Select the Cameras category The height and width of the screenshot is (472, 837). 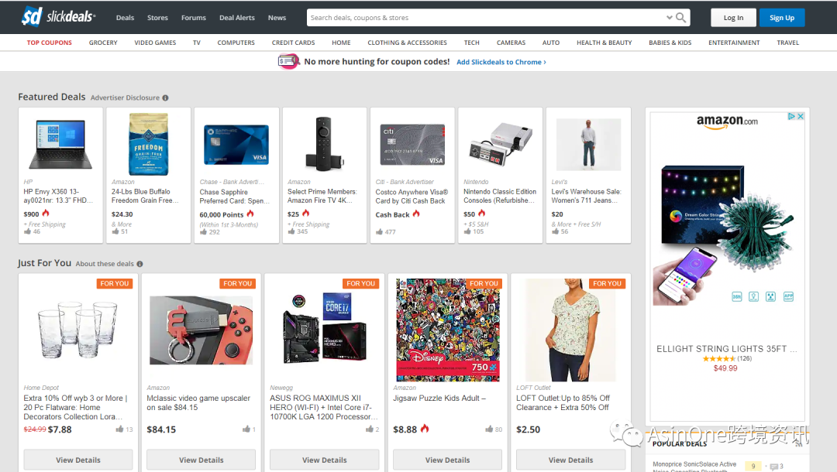click(x=511, y=43)
